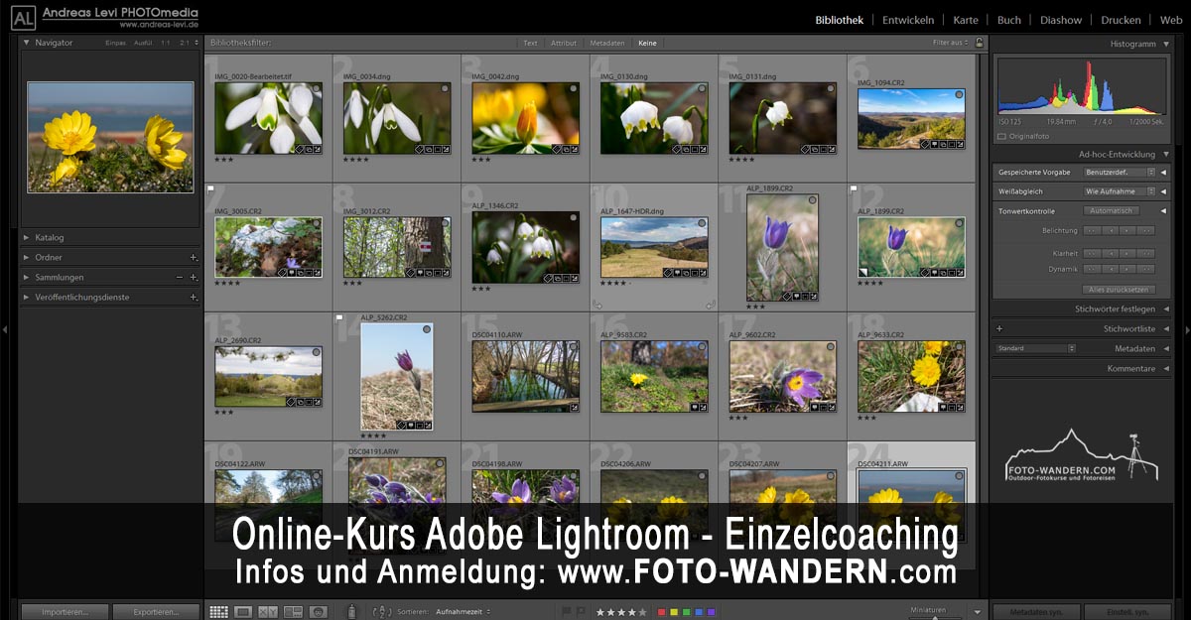Click rotate right arrow on ALP_1647-HDR.dng cell

(x=712, y=306)
